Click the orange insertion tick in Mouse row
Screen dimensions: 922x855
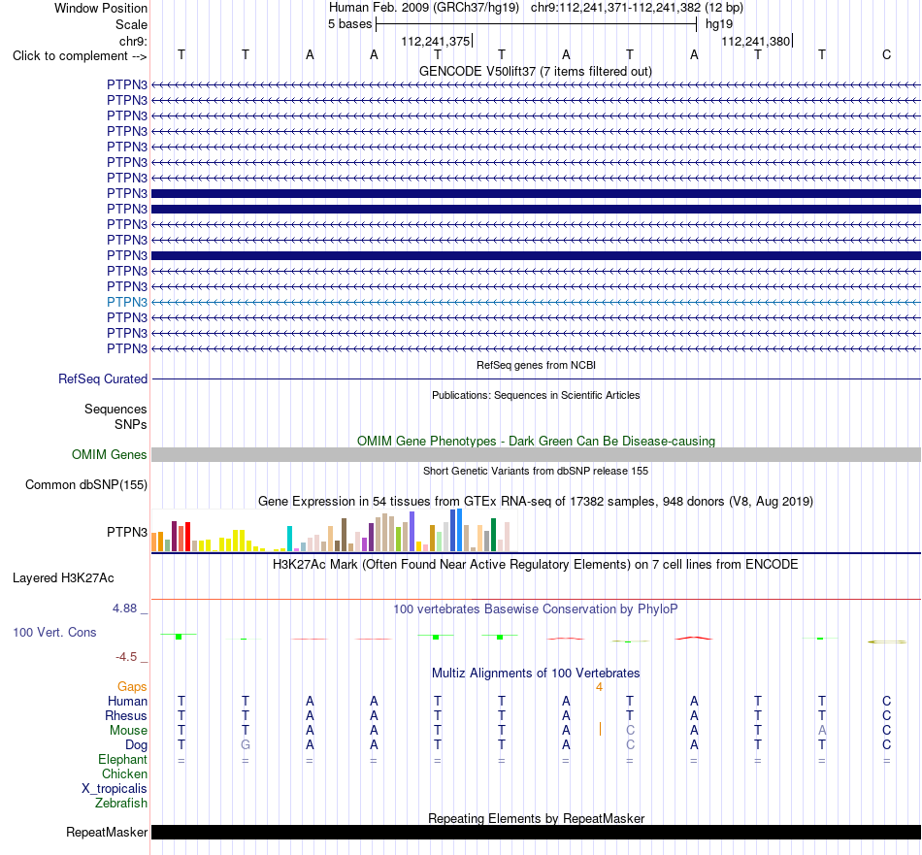[x=600, y=730]
